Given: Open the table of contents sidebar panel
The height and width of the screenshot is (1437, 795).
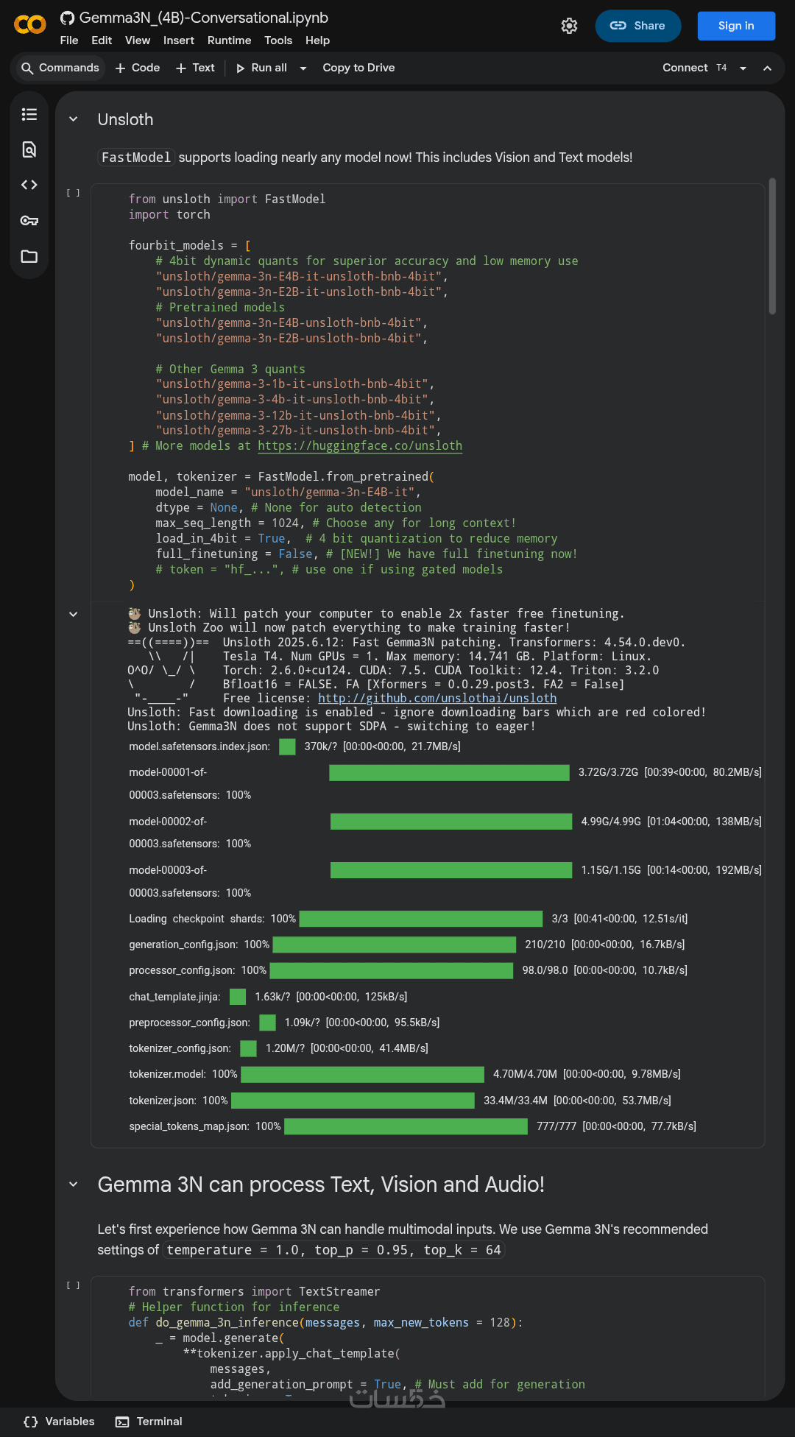Looking at the screenshot, I should pos(29,114).
